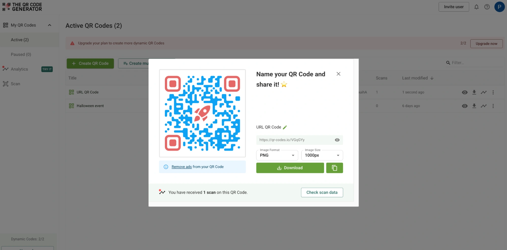Viewport: 507px width, 250px height.
Task: Open the Image Format PNG dropdown
Action: (x=277, y=155)
